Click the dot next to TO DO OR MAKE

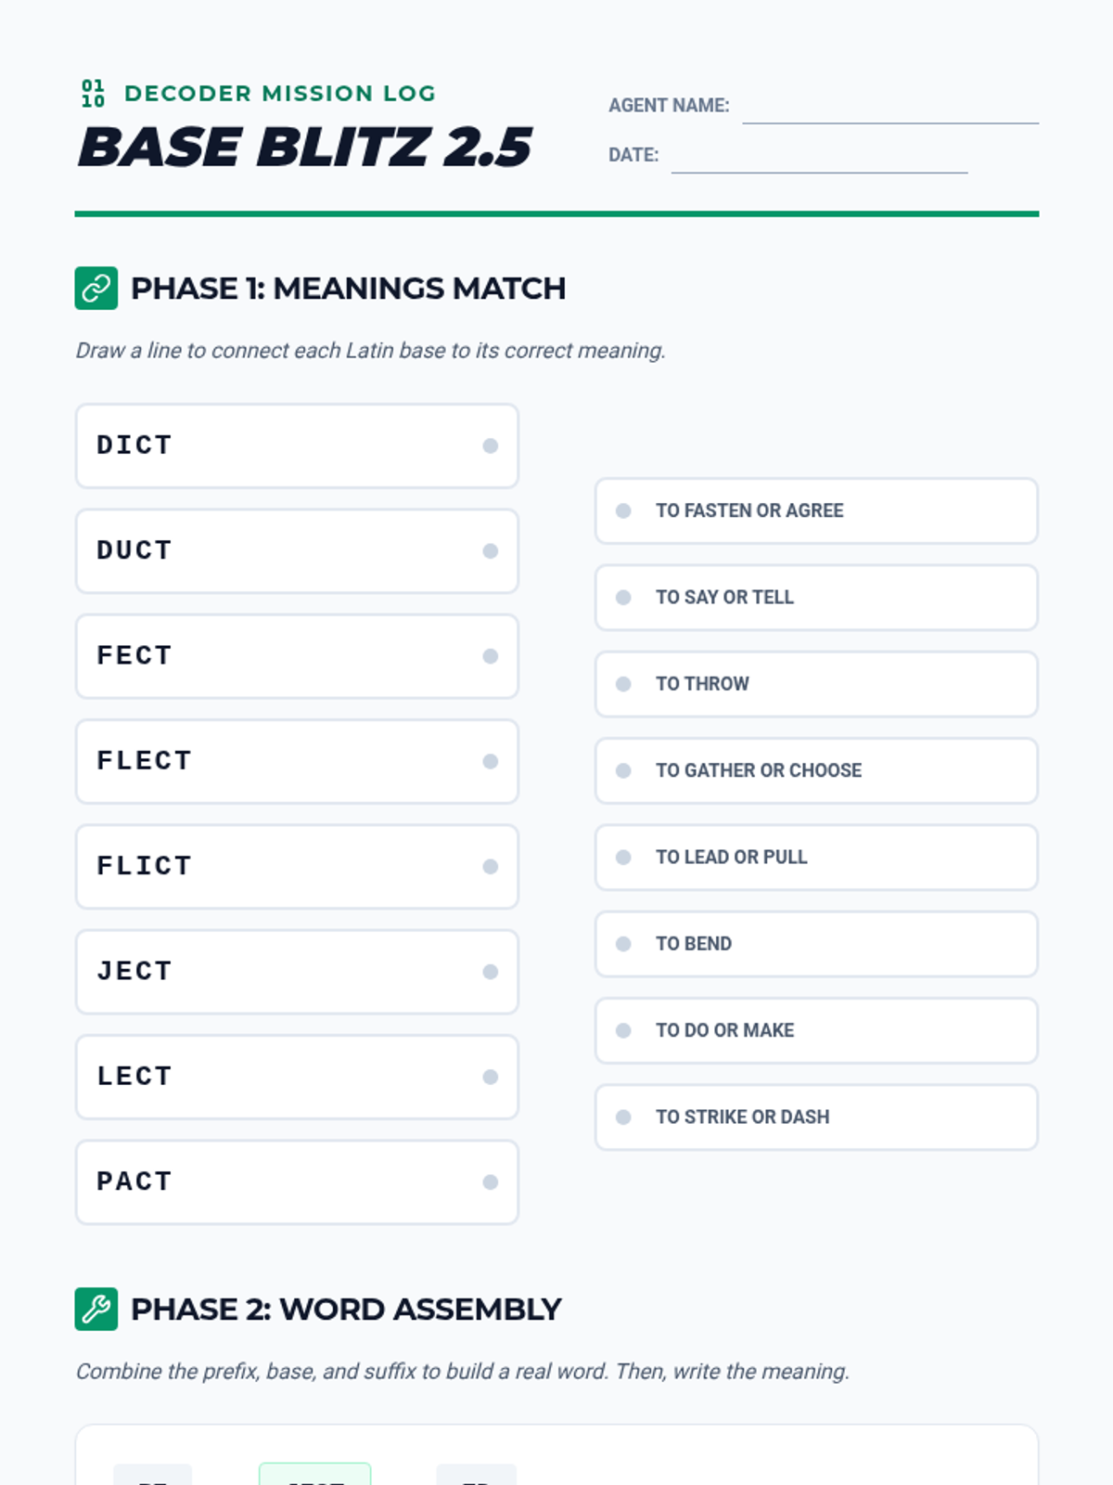pyautogui.click(x=623, y=1031)
